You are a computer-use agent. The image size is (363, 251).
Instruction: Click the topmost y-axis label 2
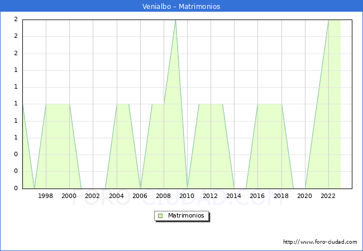coord(16,20)
